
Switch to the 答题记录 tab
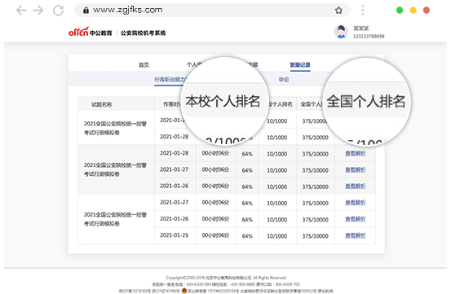pyautogui.click(x=300, y=65)
